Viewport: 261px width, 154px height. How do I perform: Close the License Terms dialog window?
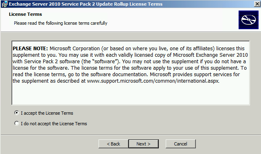pyautogui.click(x=257, y=4)
